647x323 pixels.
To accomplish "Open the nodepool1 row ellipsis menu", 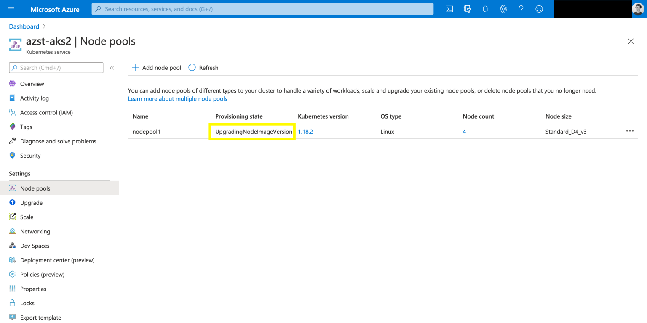I will 630,131.
